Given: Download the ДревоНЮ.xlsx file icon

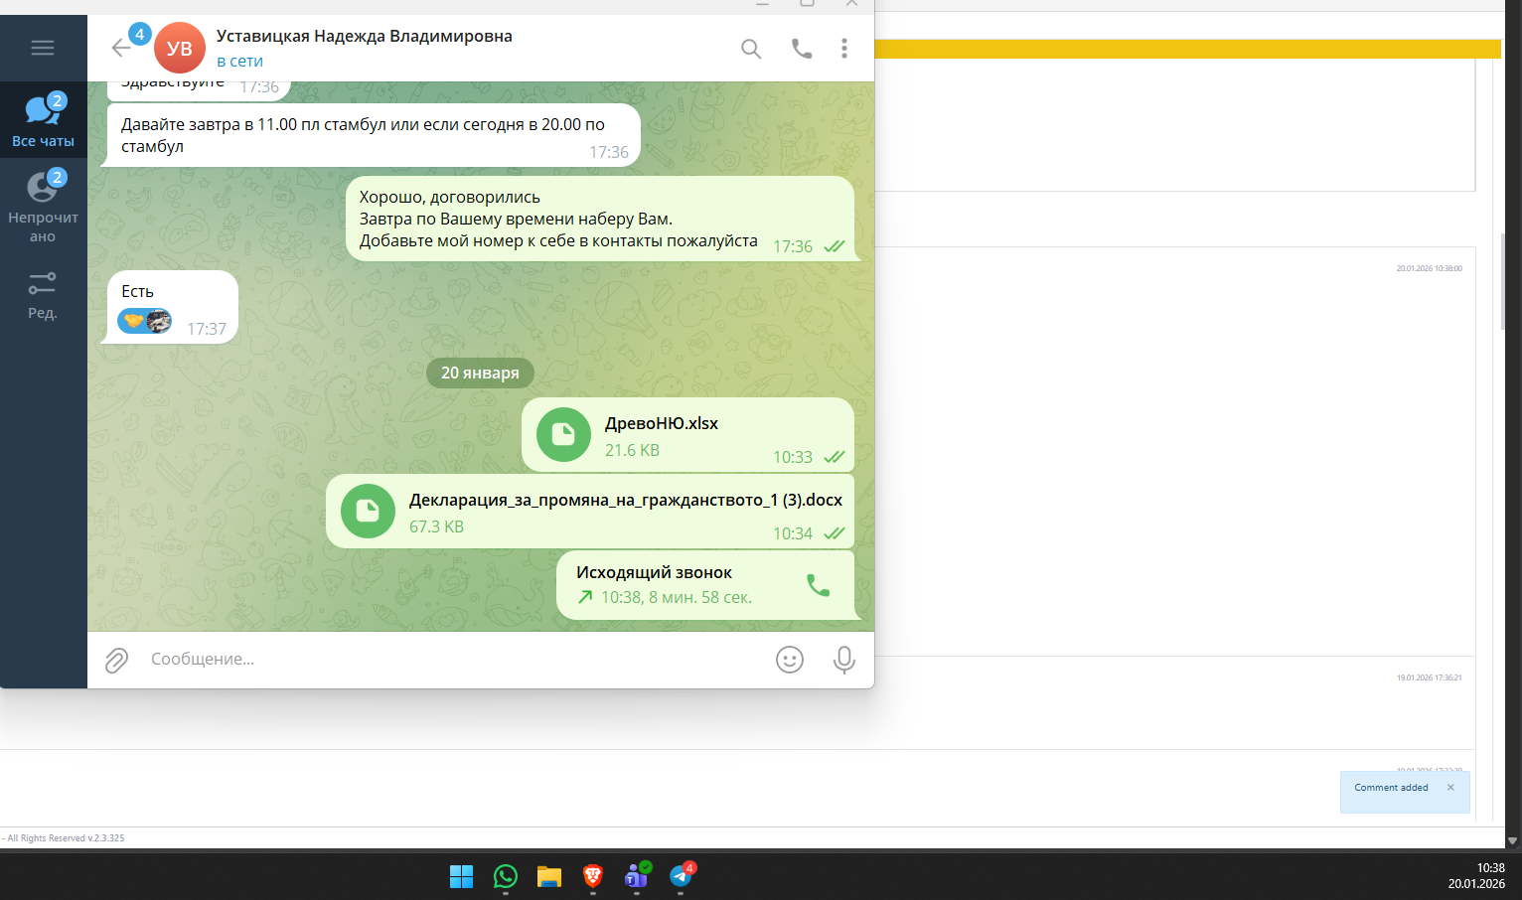Looking at the screenshot, I should click(x=563, y=435).
